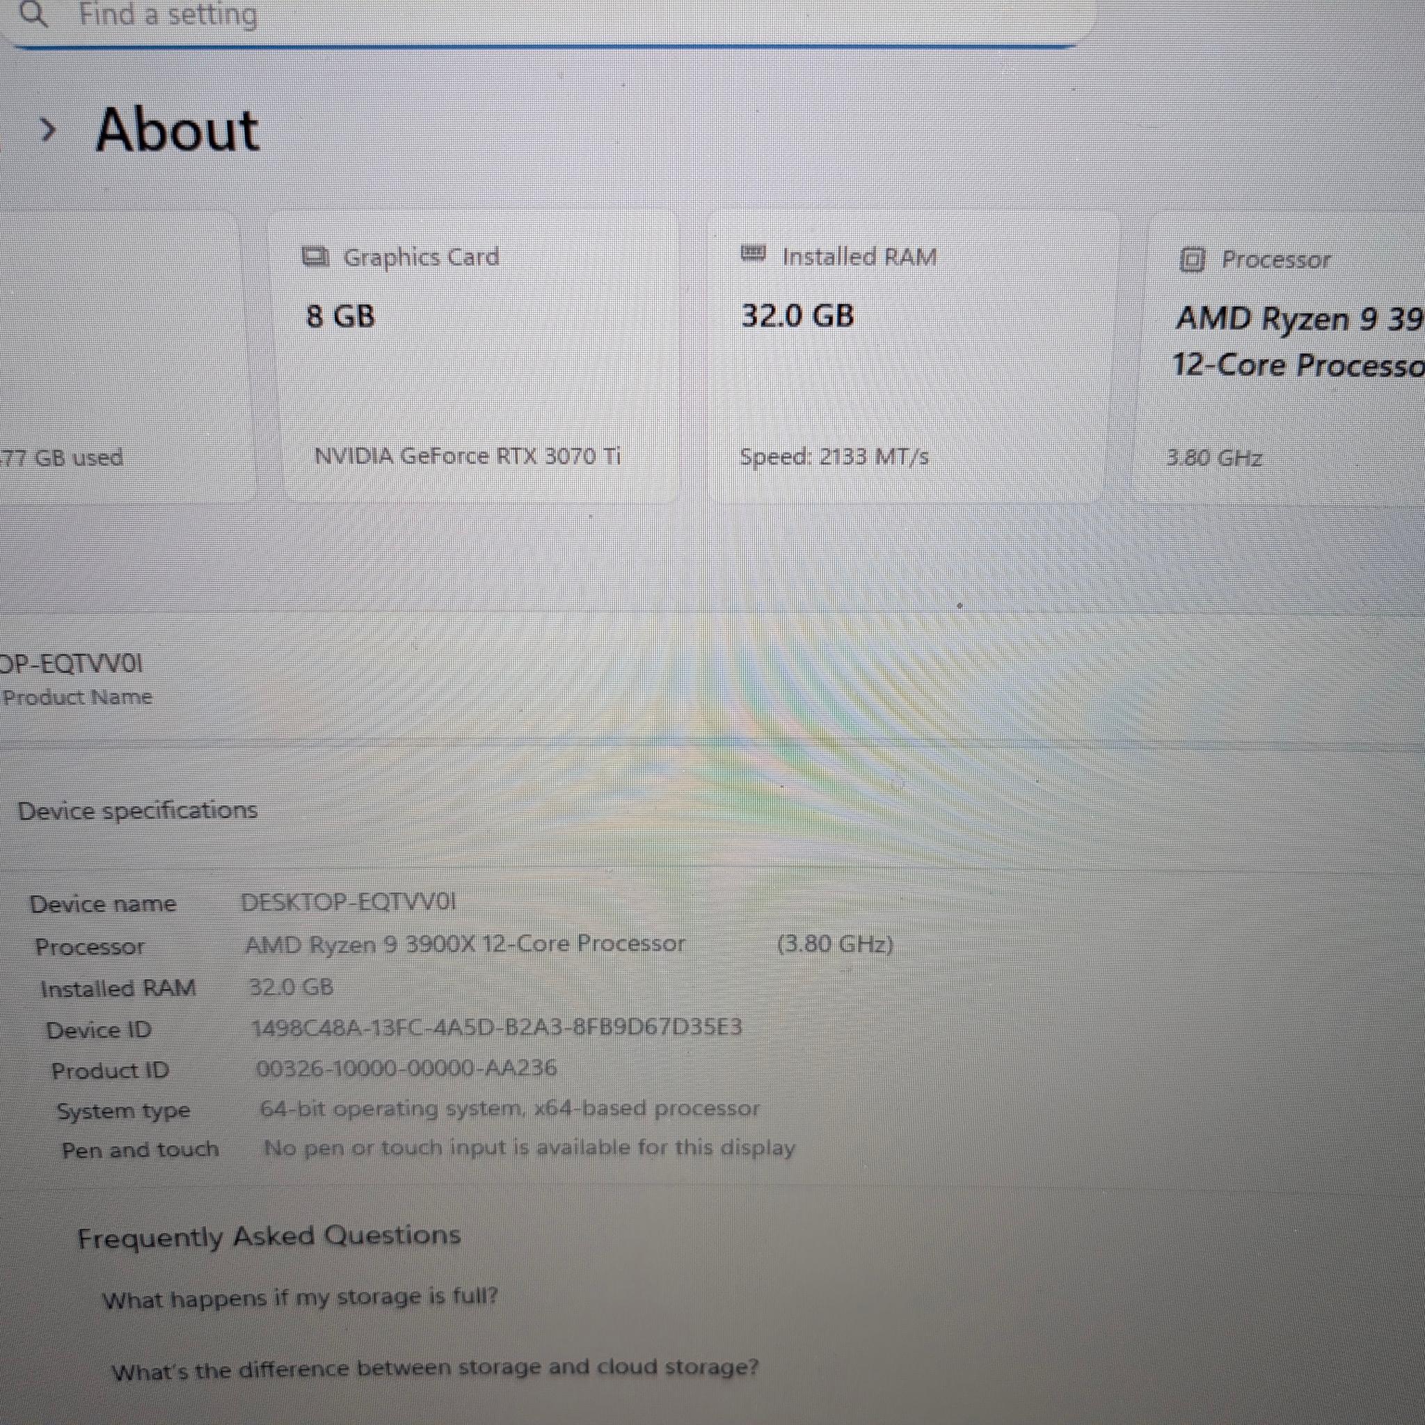
Task: Open 'What happens if my storage is full?'
Action: click(x=300, y=1298)
